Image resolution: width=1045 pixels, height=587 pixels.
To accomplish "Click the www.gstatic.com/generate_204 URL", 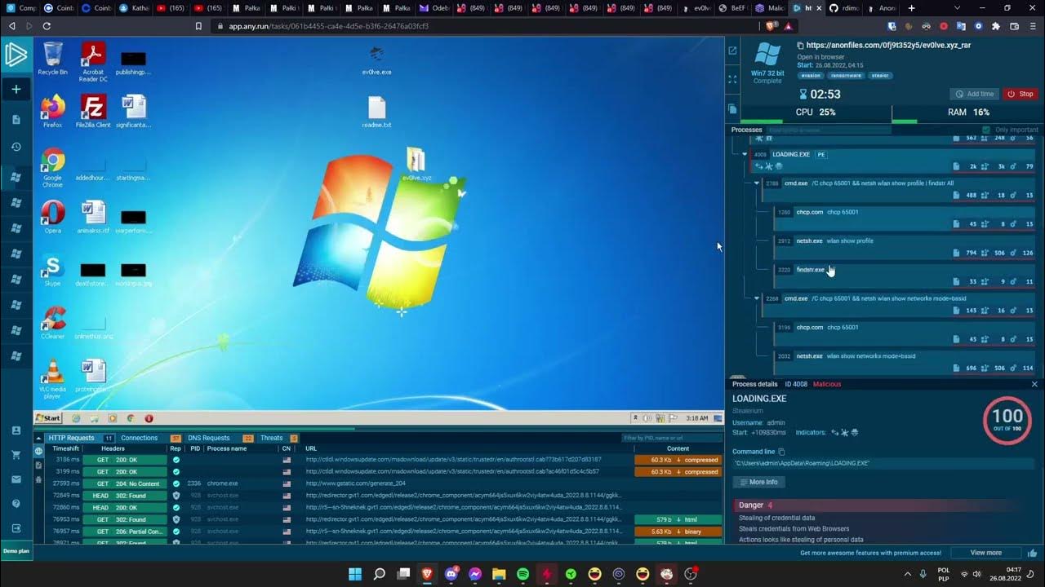I will tap(355, 483).
